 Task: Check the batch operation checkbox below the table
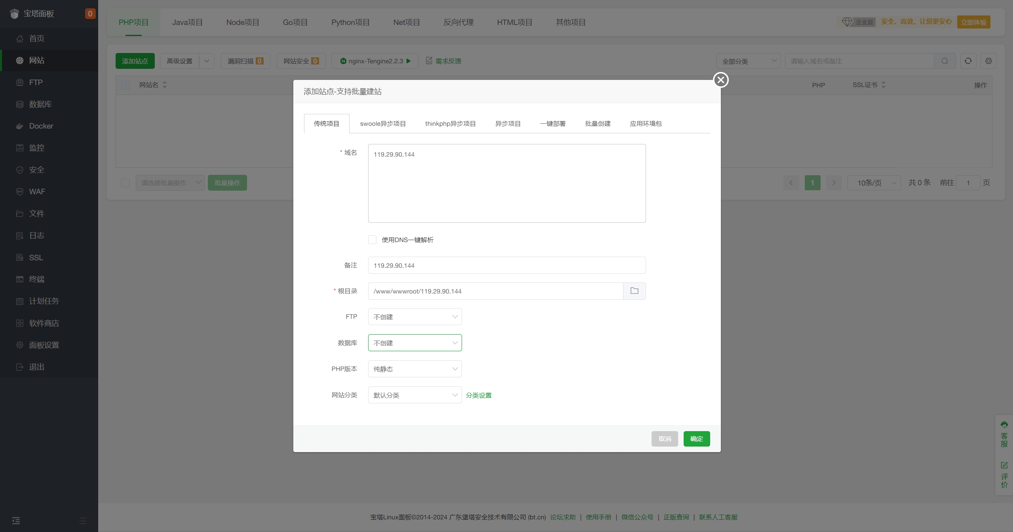125,183
